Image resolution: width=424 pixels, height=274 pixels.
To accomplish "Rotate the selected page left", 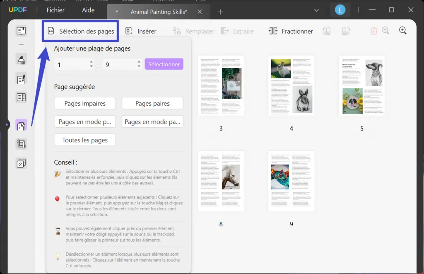I will [x=326, y=31].
